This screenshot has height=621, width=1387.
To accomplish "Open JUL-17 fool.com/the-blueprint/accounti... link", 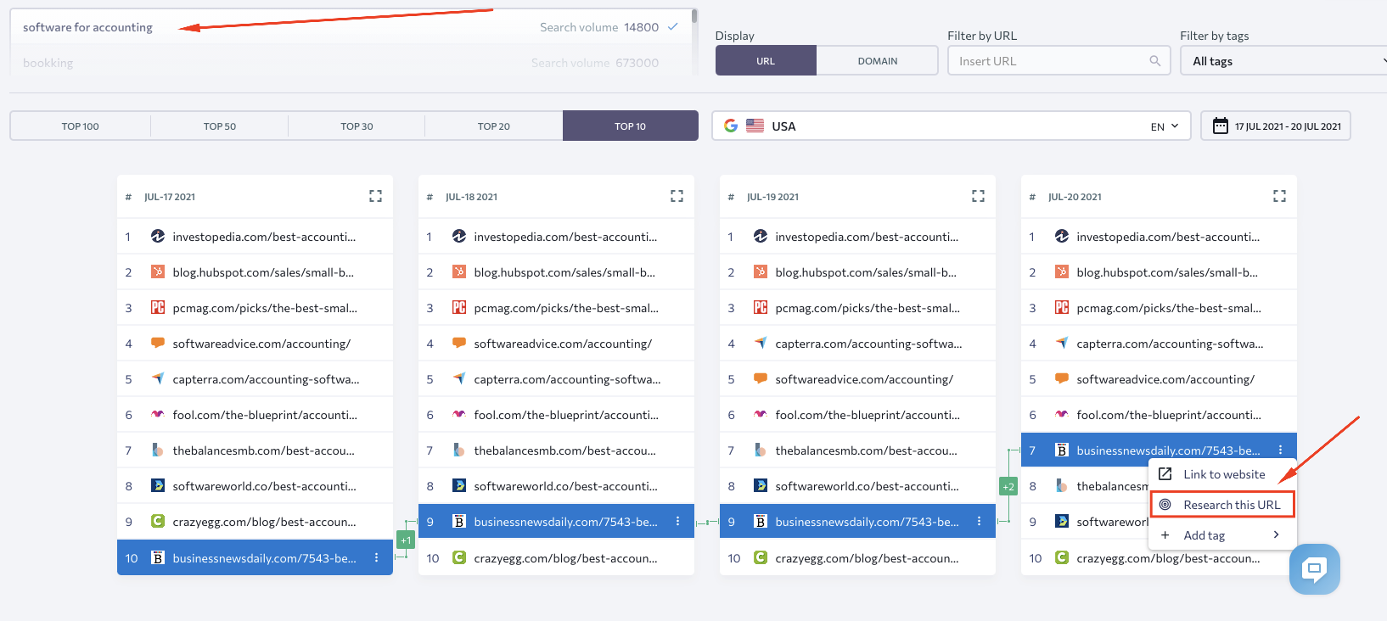I will 265,414.
